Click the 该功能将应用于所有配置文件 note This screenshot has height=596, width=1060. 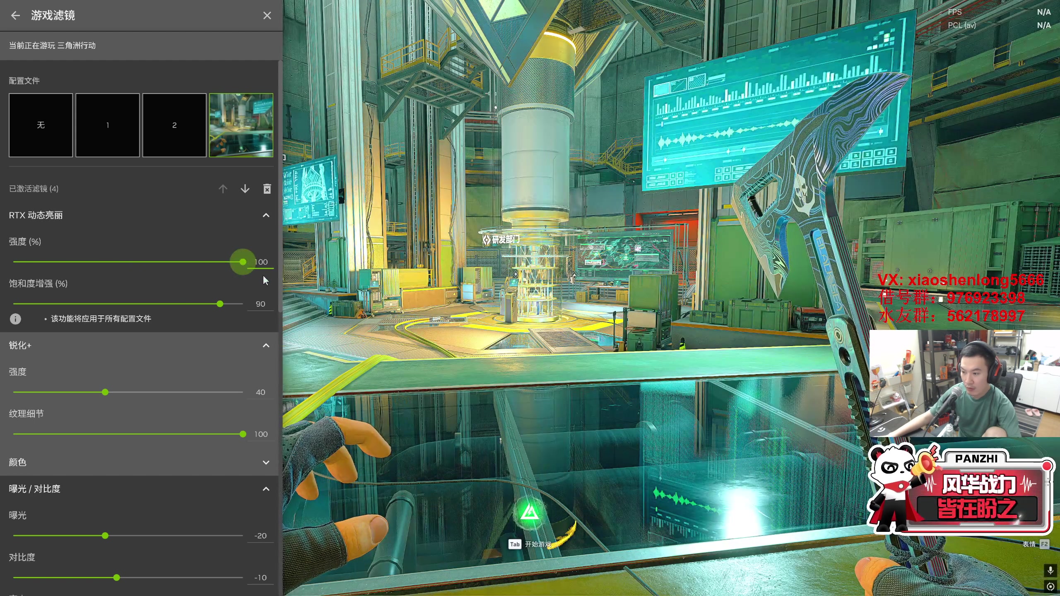point(101,319)
